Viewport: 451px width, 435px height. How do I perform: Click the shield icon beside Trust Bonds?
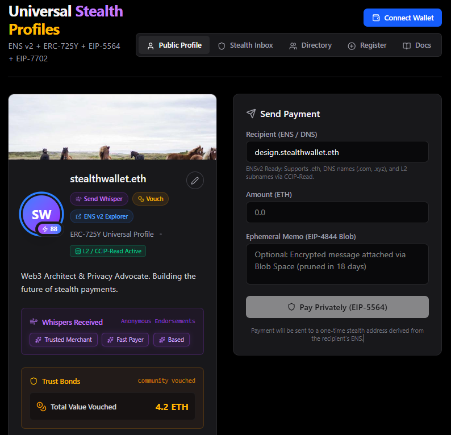[x=34, y=381]
